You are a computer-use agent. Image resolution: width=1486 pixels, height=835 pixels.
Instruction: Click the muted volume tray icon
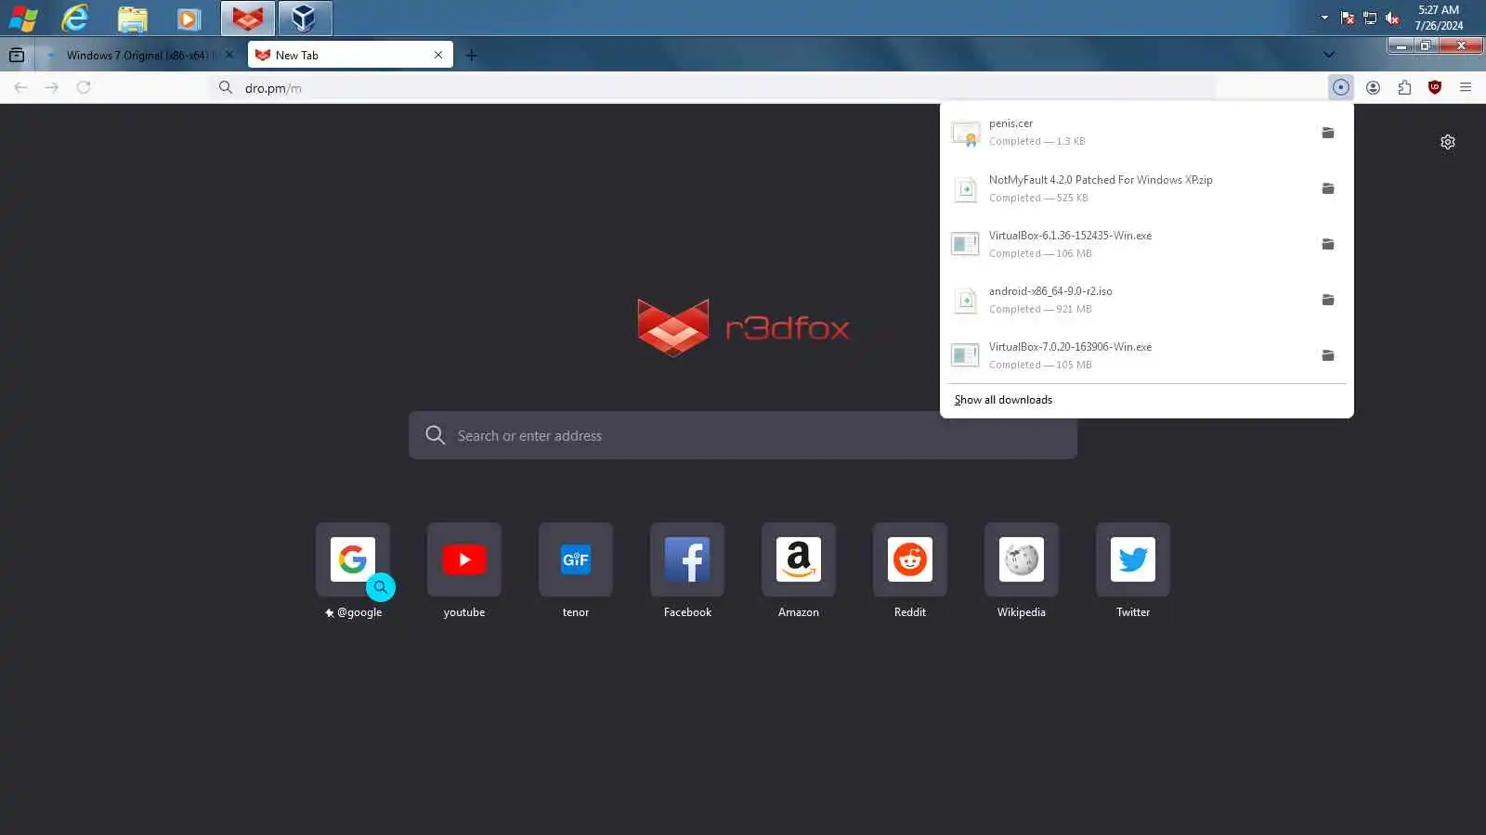coord(1392,18)
